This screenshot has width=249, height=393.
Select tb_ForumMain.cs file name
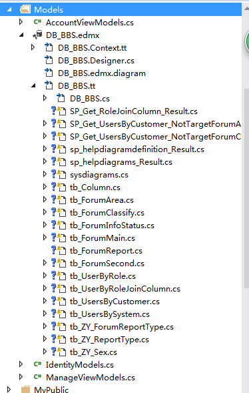[103, 238]
